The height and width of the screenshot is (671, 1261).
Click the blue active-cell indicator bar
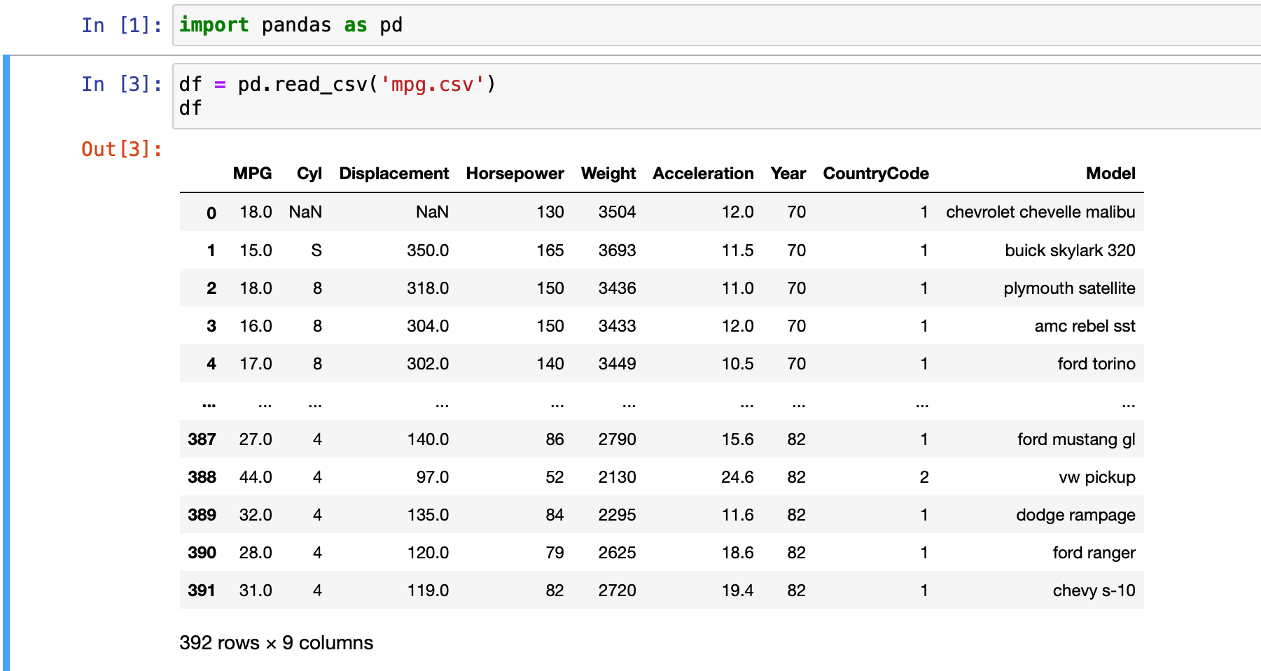tap(6, 350)
